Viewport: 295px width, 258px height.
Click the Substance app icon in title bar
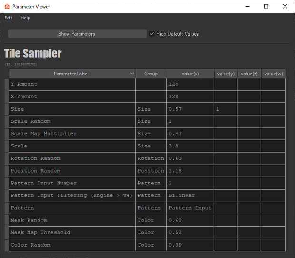pos(7,7)
